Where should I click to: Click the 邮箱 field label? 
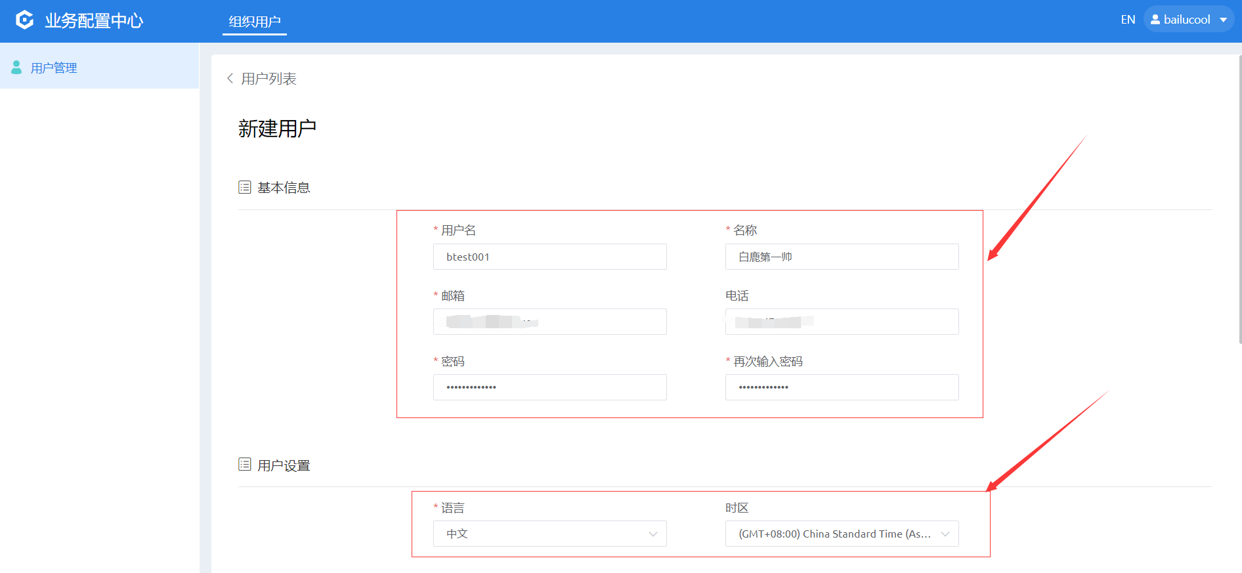click(x=452, y=295)
